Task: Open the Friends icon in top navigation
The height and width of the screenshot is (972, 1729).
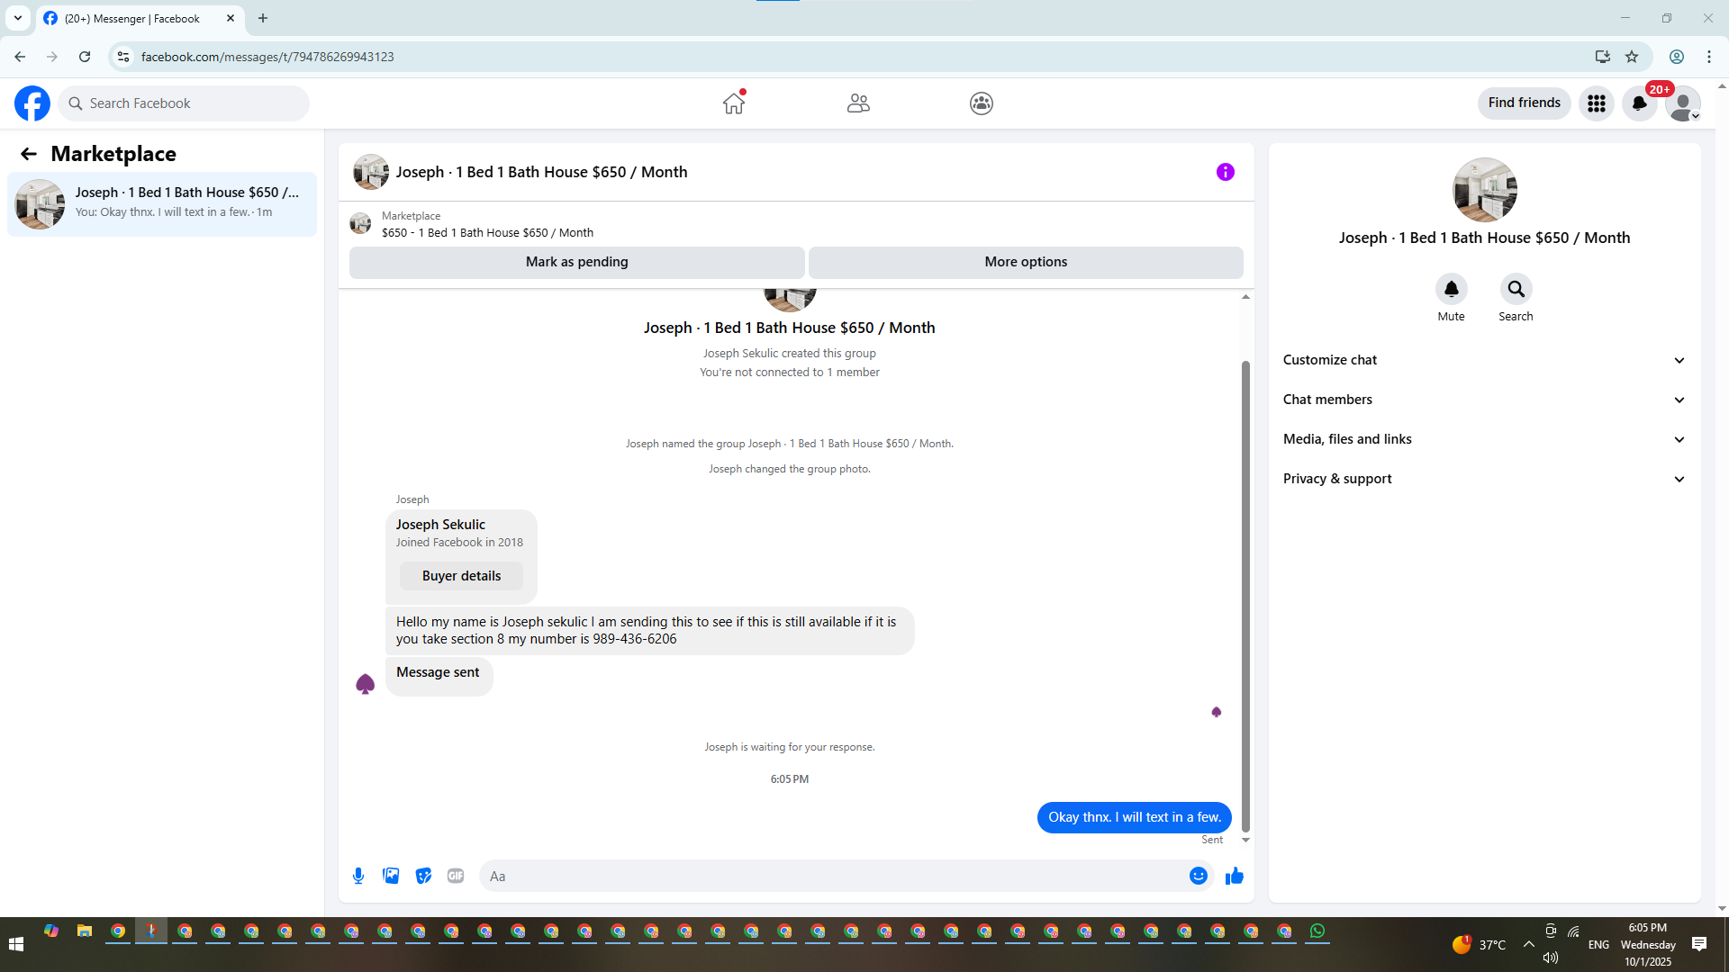Action: tap(858, 103)
